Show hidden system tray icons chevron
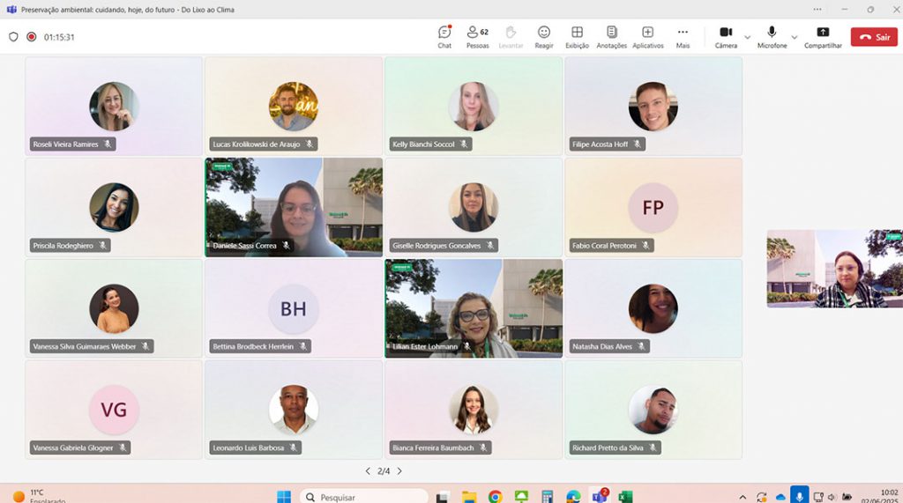This screenshot has height=503, width=903. (743, 497)
